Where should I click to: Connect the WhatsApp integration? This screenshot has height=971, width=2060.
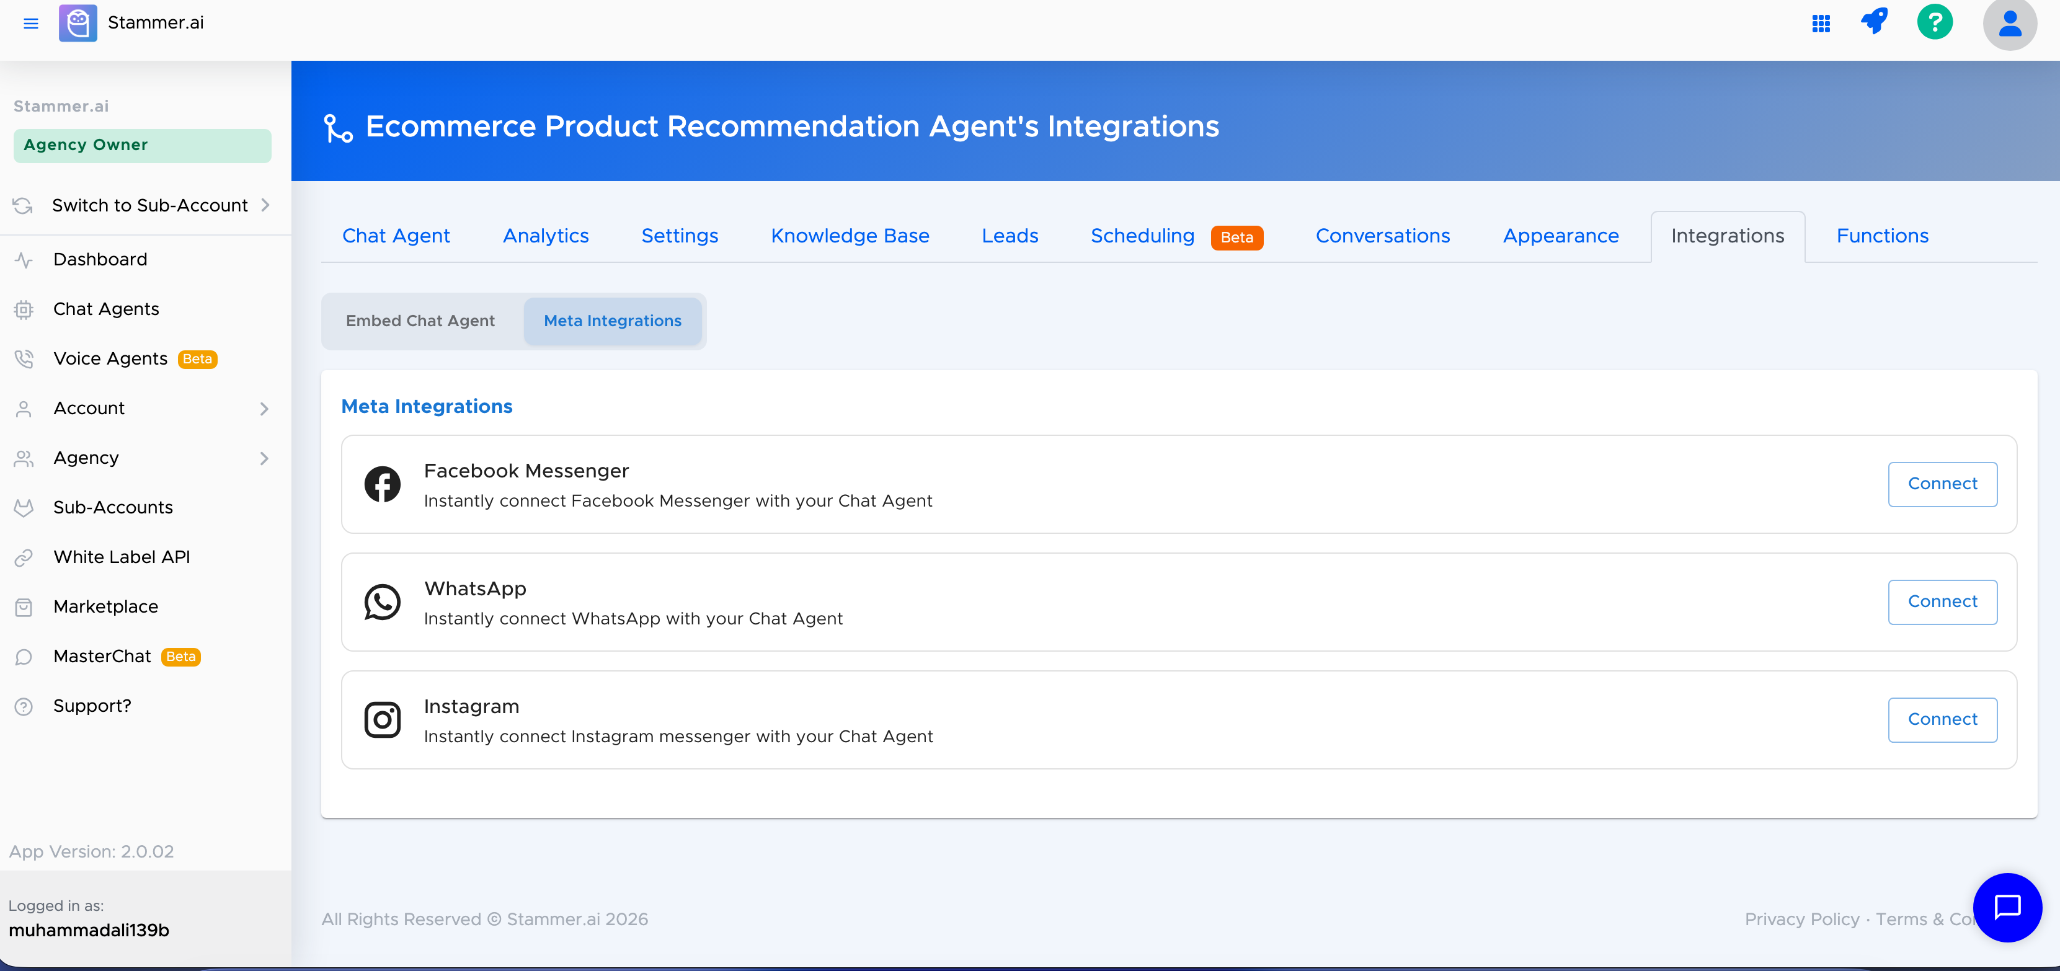tap(1942, 601)
